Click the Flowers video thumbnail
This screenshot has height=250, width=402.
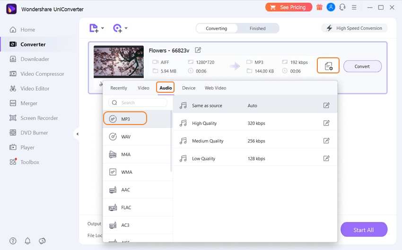[118, 62]
